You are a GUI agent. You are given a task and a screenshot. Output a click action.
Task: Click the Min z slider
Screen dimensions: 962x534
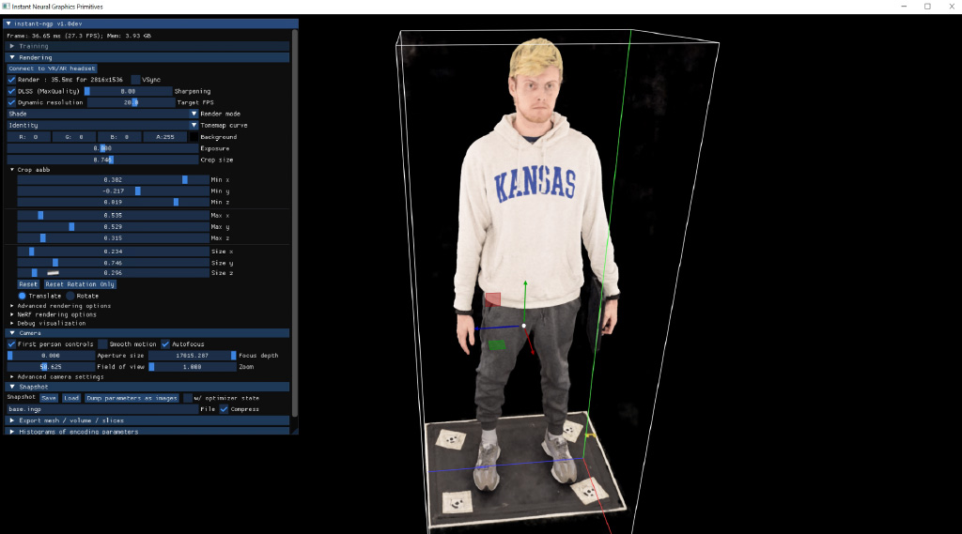coord(113,202)
